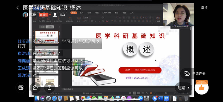Open the checklist notes icon at bottom left
Screen dimensions: 223x102
tap(21, 88)
